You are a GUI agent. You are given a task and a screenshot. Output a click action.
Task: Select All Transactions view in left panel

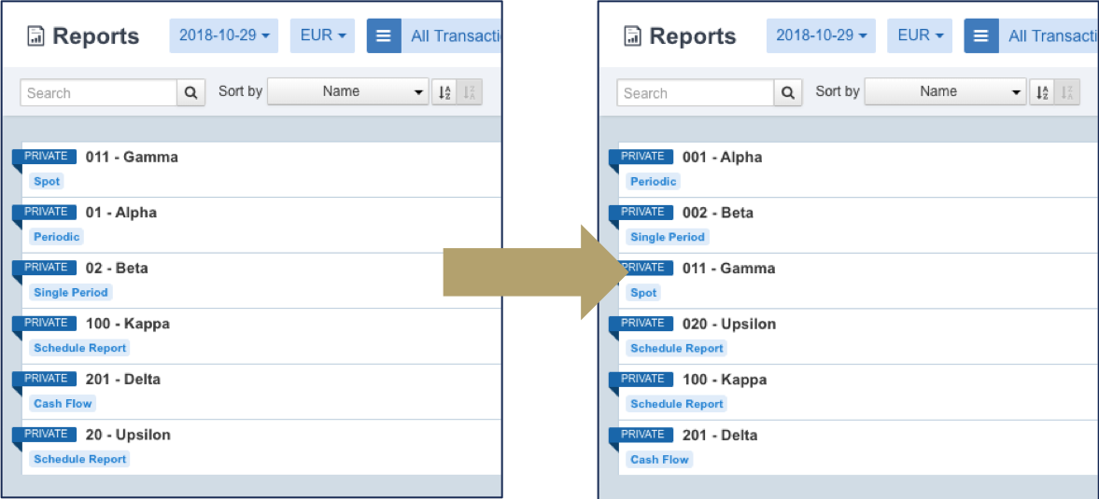(x=454, y=36)
